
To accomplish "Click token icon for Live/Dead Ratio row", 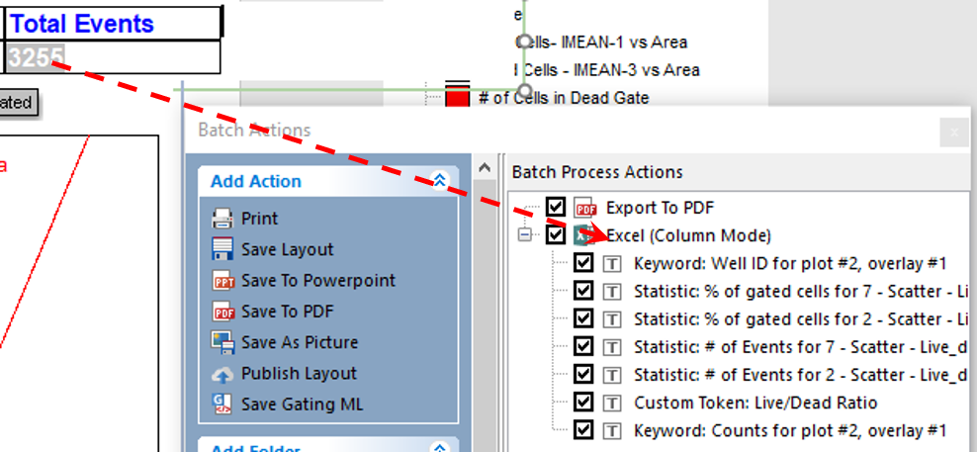I will click(612, 403).
